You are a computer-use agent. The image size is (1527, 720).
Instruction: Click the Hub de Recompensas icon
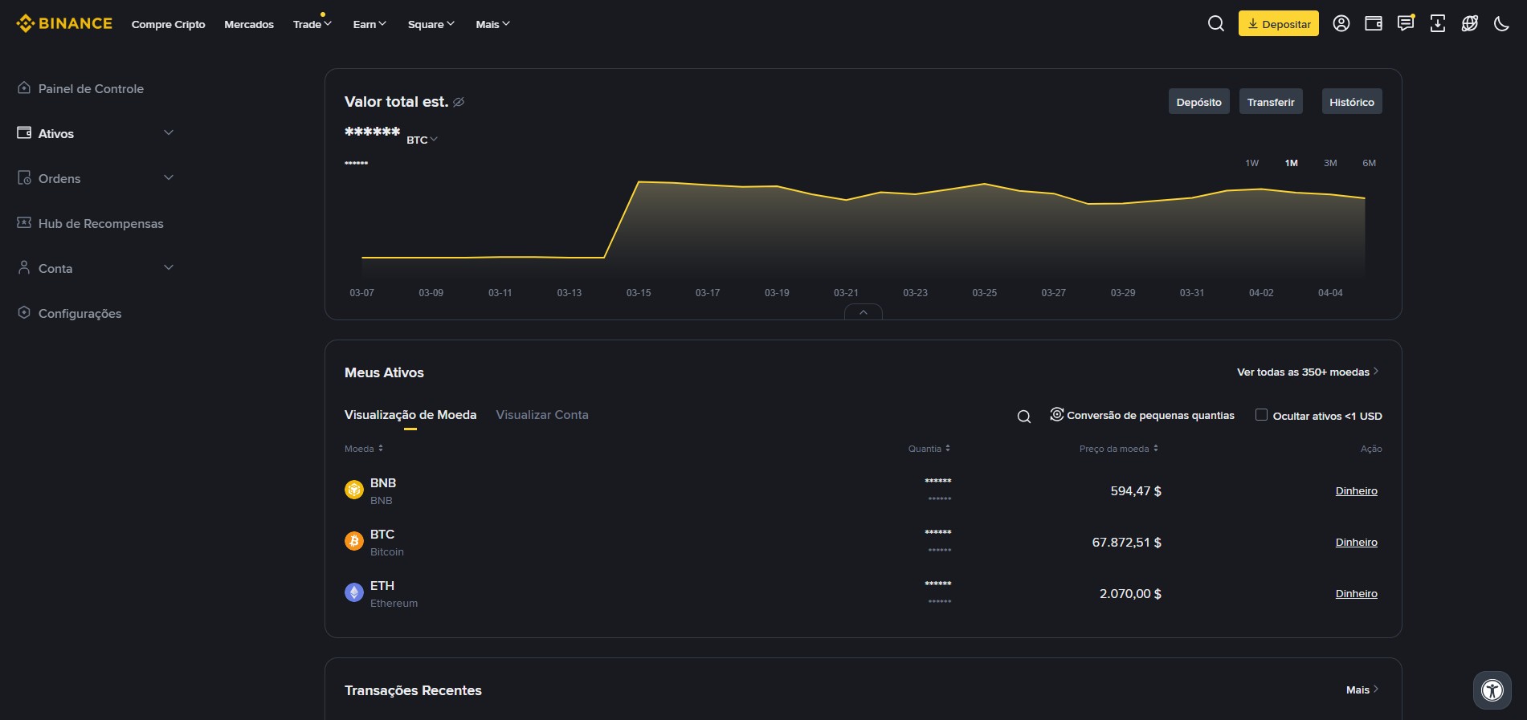coord(24,222)
